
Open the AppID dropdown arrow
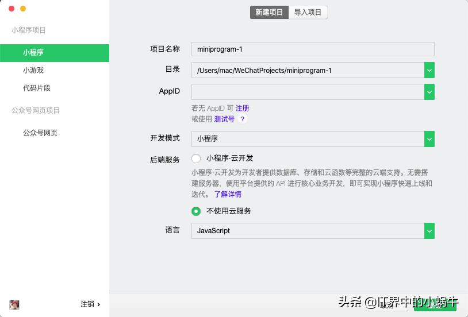(x=429, y=92)
